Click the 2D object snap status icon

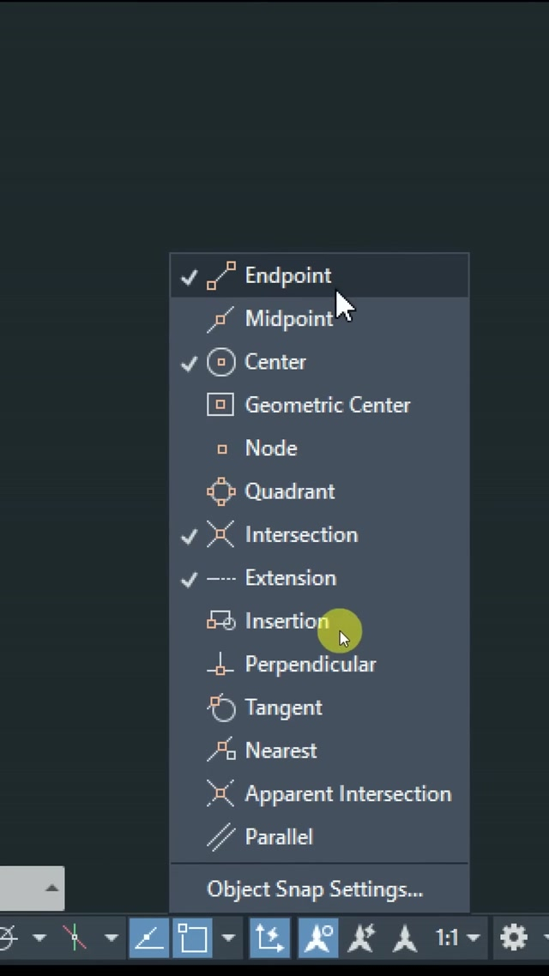tap(193, 937)
